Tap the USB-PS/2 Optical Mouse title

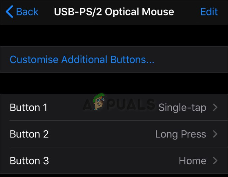(114, 12)
